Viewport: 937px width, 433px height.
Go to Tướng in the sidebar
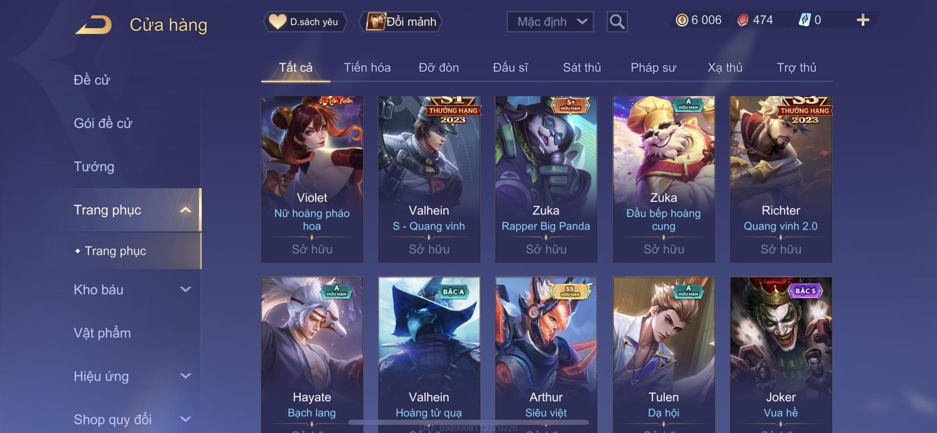coord(94,167)
